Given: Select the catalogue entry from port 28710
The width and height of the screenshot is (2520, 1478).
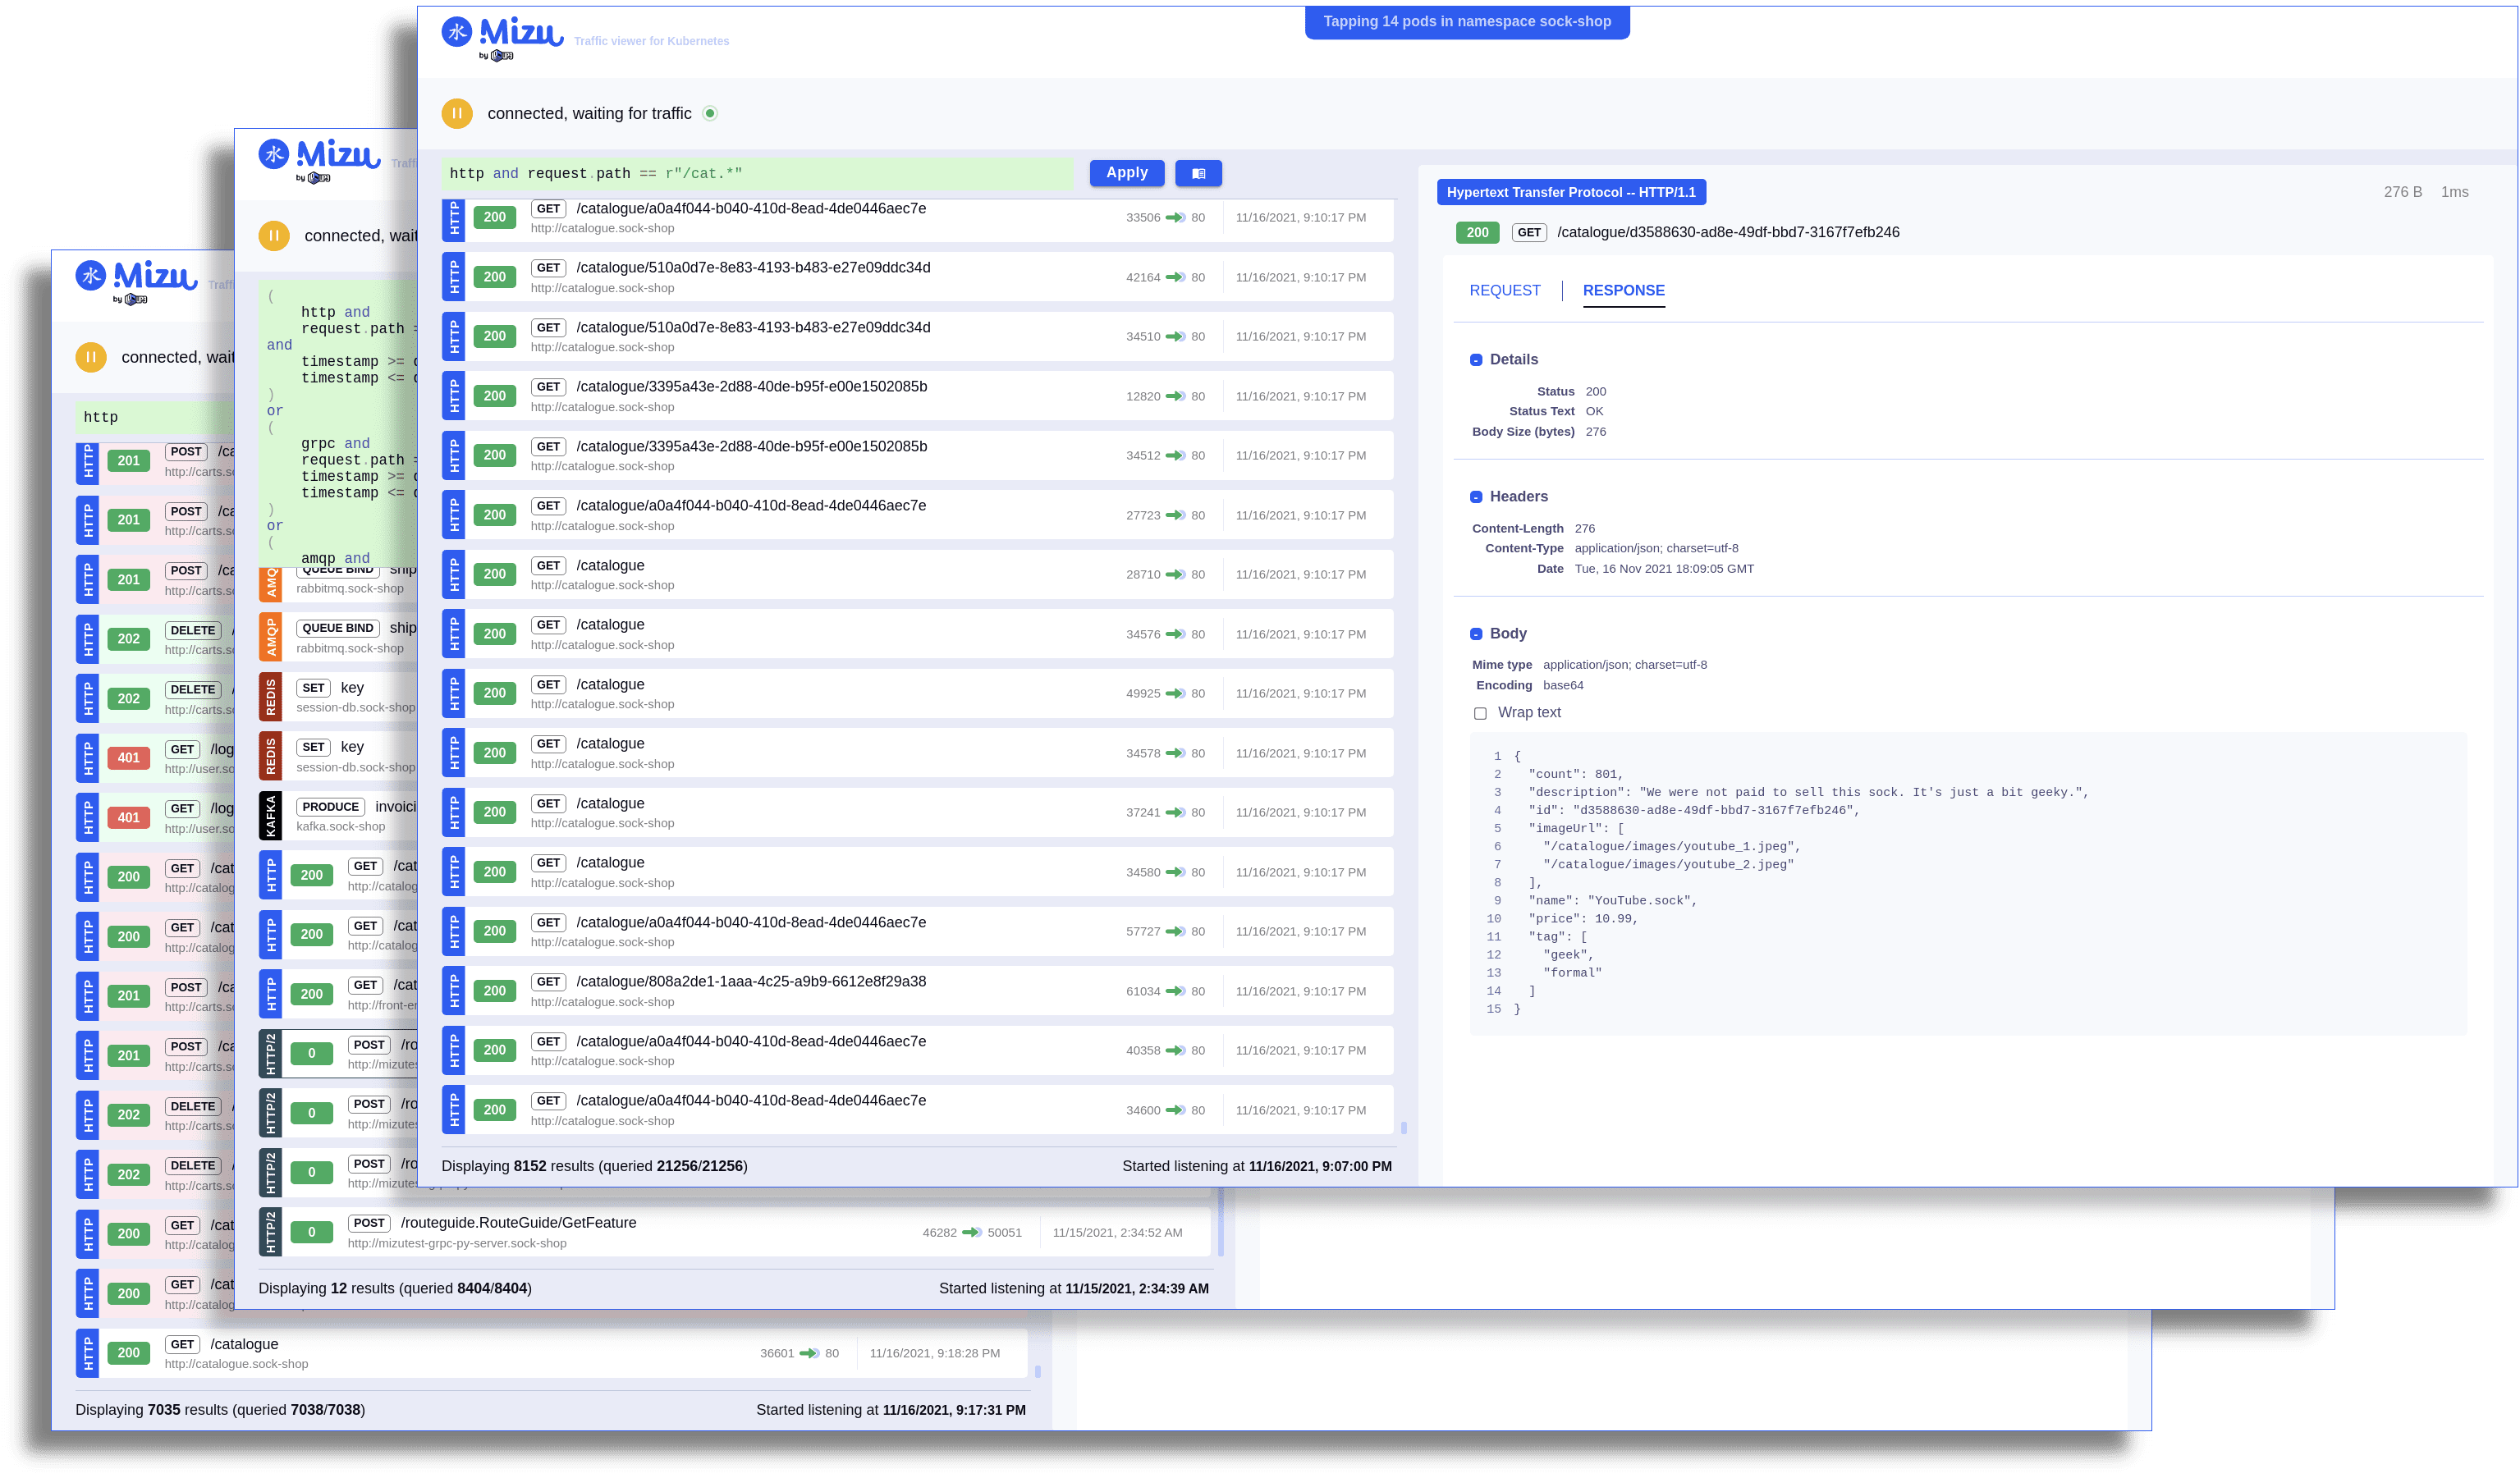Looking at the screenshot, I should click(x=917, y=574).
